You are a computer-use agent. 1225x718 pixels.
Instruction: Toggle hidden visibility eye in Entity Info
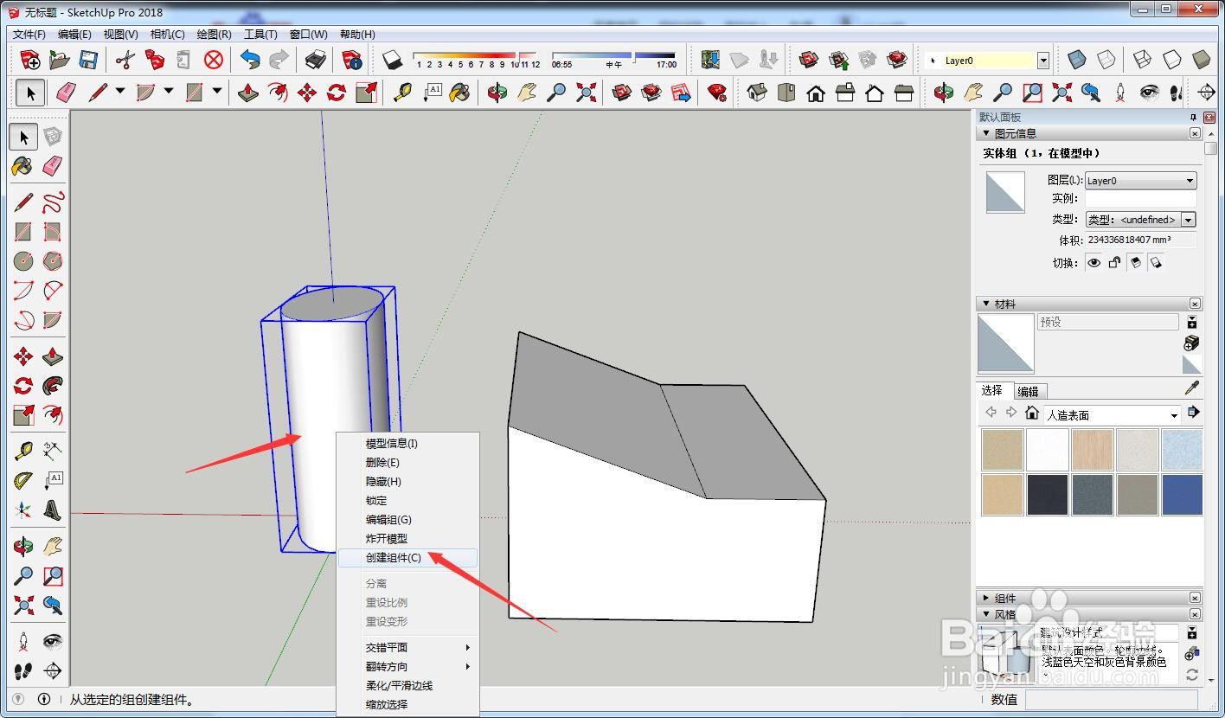click(x=1094, y=262)
